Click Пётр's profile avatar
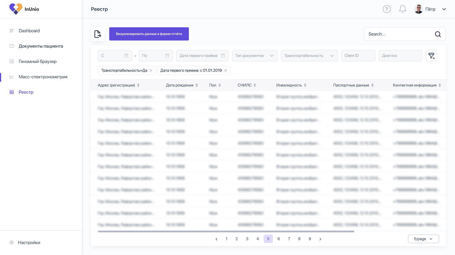Image resolution: width=455 pixels, height=255 pixels. 419,9
